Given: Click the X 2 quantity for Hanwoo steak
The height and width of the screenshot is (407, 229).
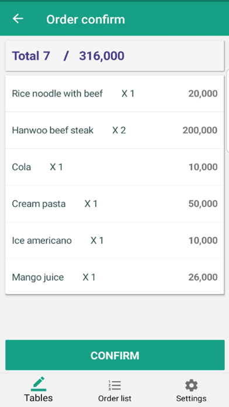Looking at the screenshot, I should 119,130.
